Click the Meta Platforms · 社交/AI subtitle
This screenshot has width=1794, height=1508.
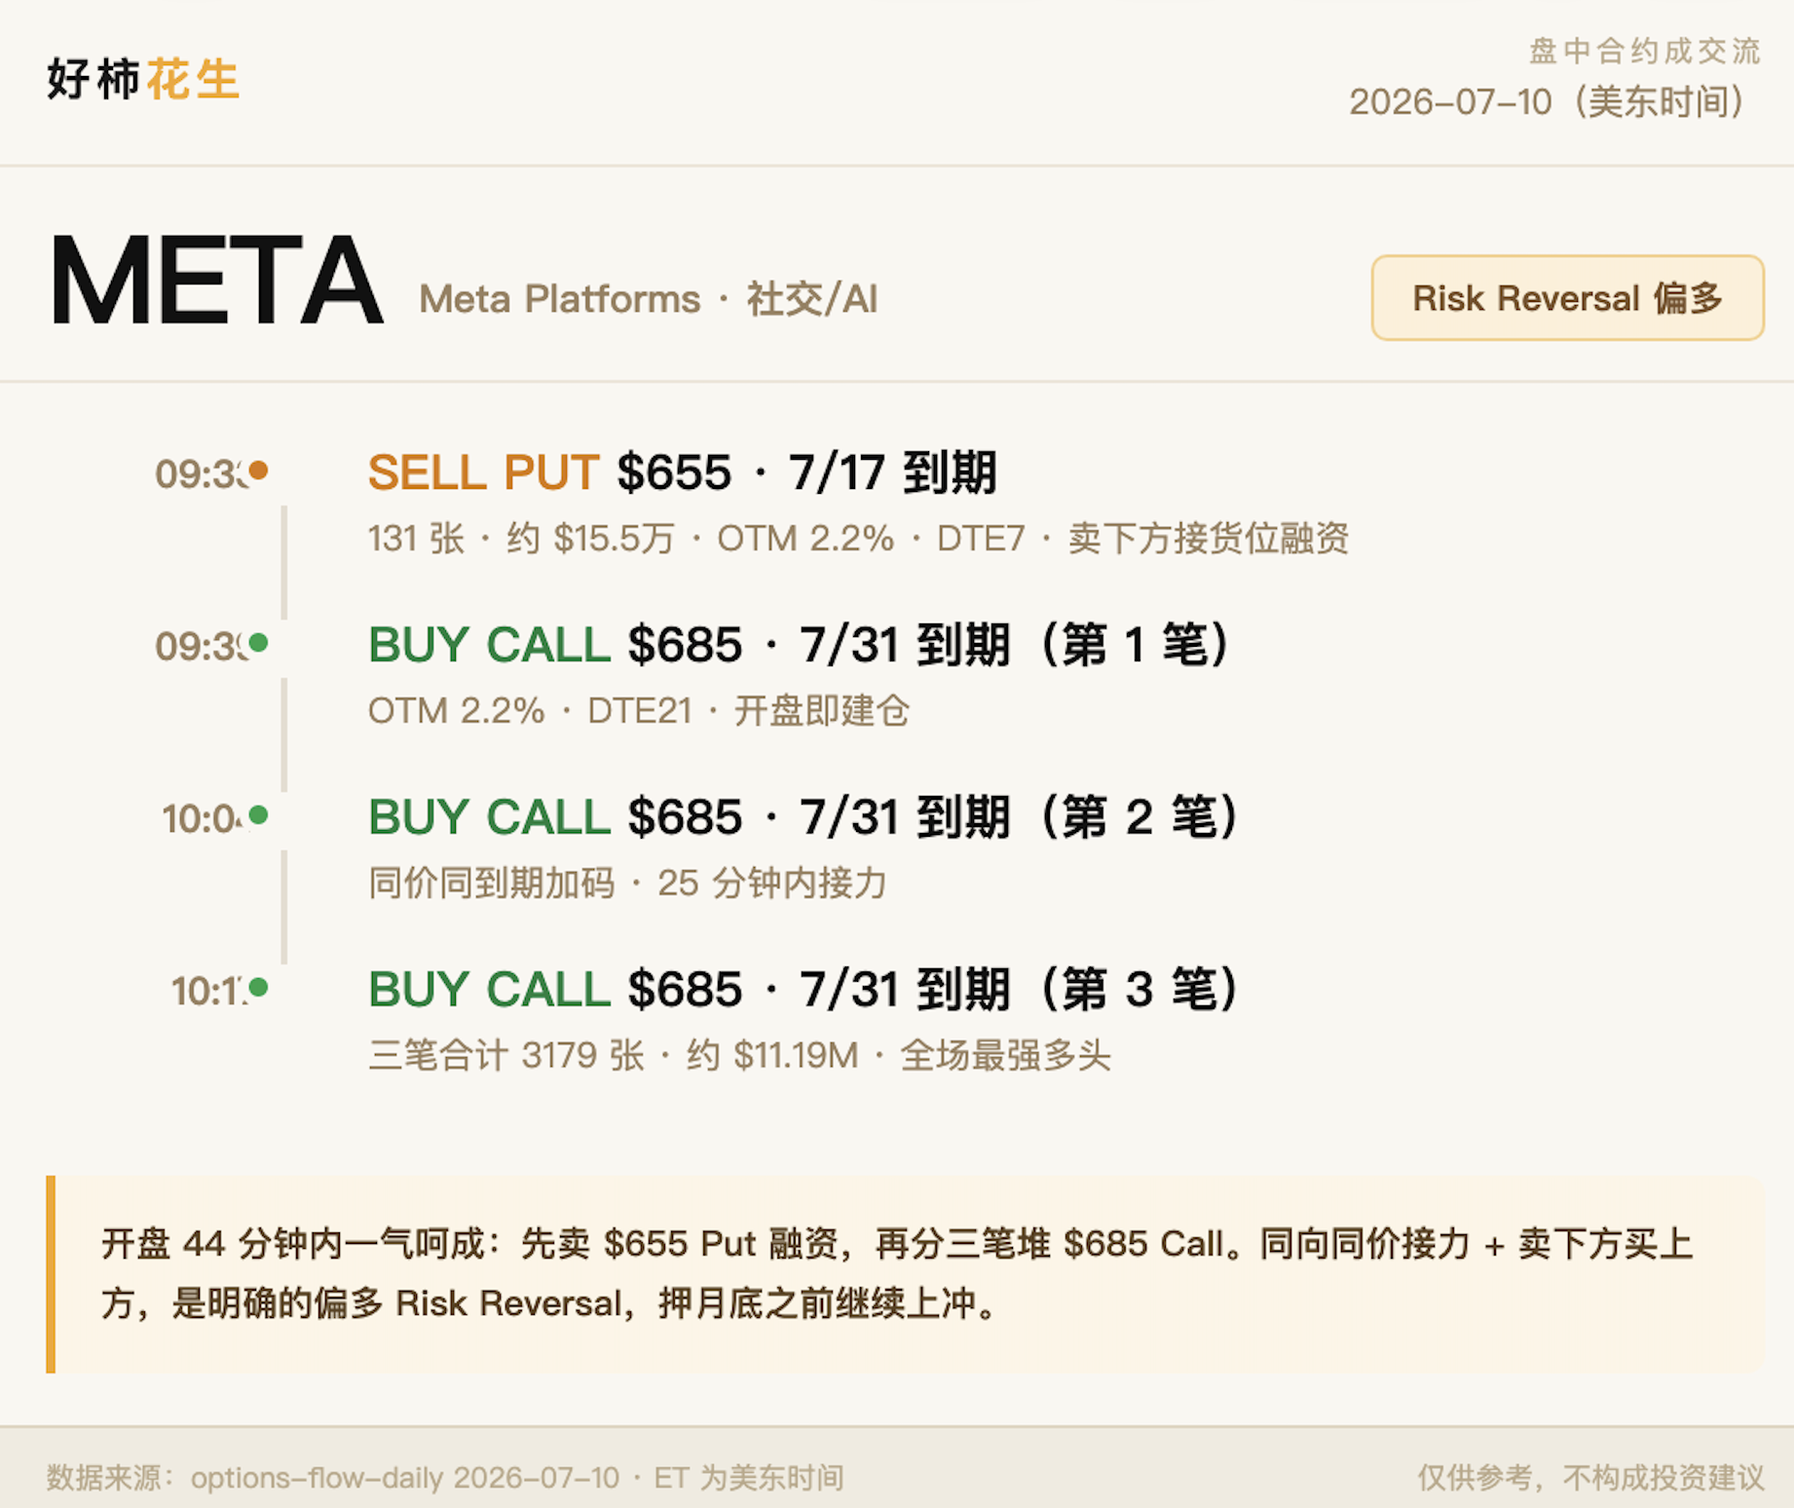(x=649, y=299)
